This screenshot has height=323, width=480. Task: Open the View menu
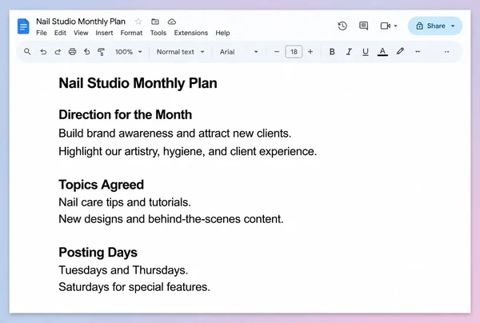[81, 33]
